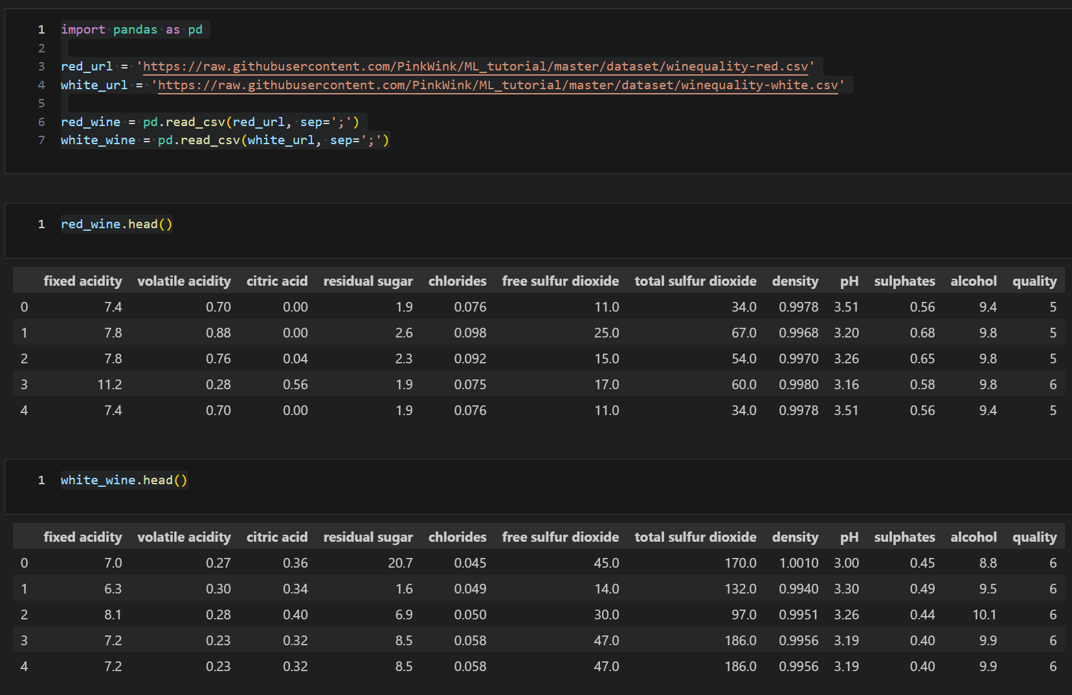Click white wine table's chlorides column header
The width and height of the screenshot is (1072, 695).
[457, 537]
